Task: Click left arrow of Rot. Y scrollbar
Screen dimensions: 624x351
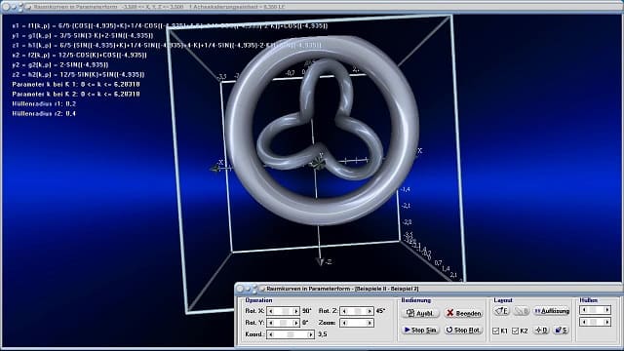Action: (x=271, y=323)
